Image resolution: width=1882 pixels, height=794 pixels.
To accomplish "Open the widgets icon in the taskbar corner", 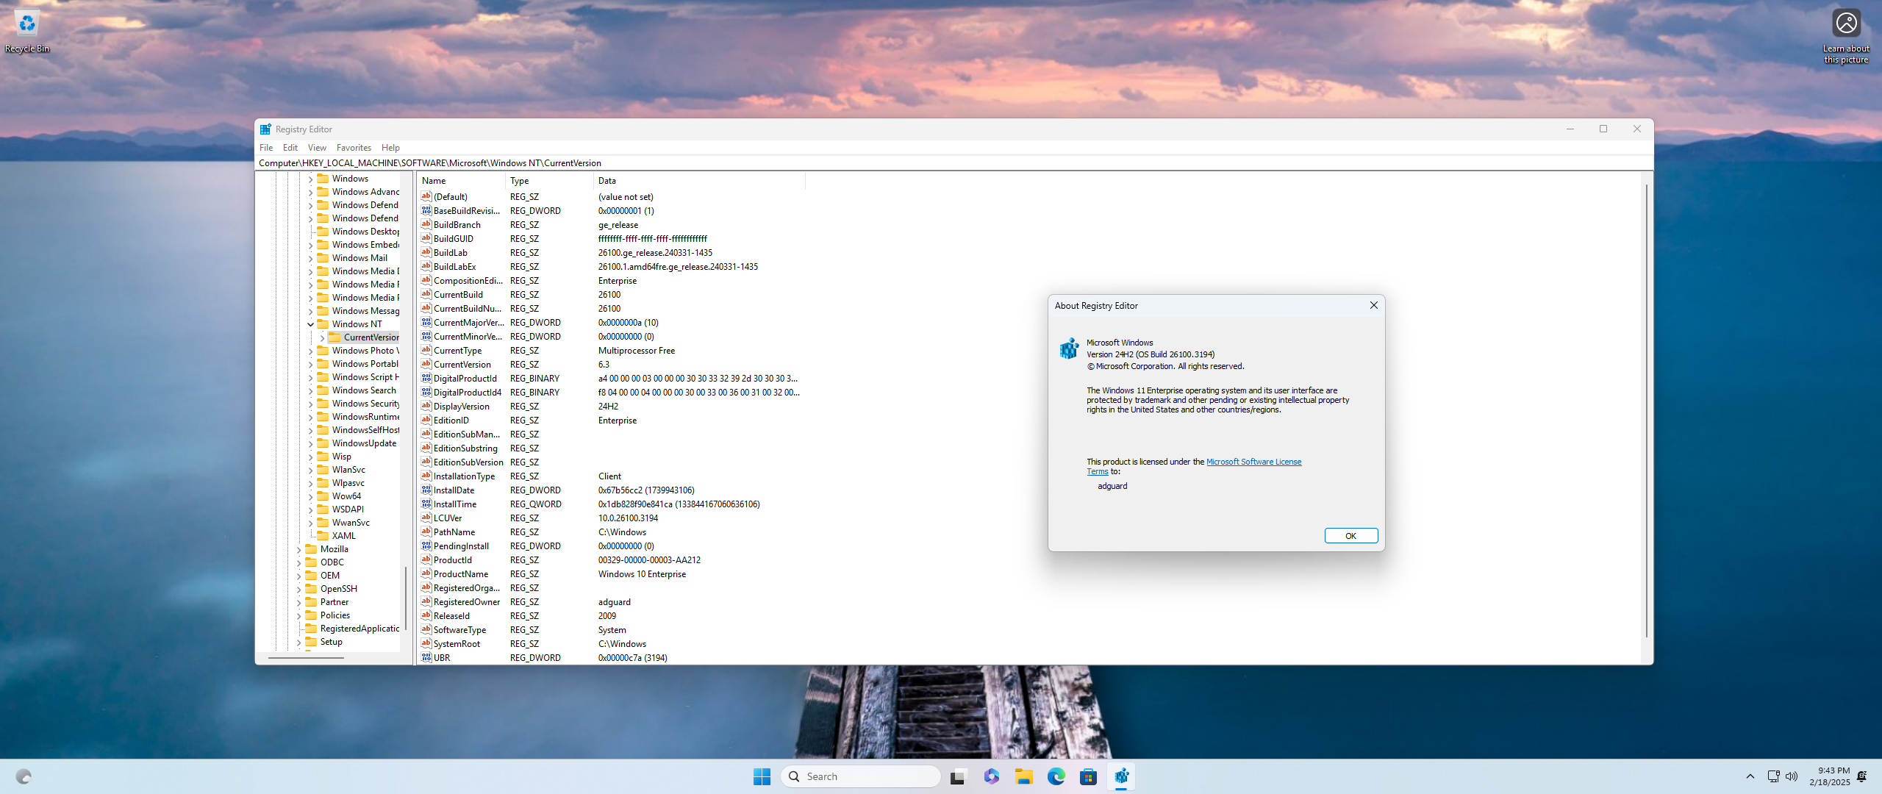I will [24, 776].
